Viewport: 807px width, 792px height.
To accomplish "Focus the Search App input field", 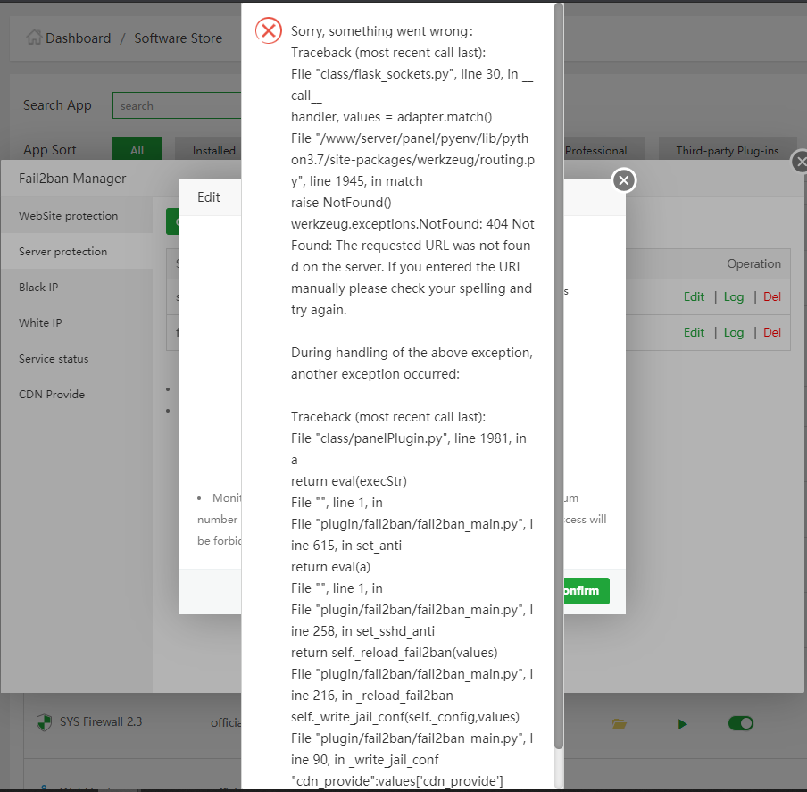I will coord(177,105).
